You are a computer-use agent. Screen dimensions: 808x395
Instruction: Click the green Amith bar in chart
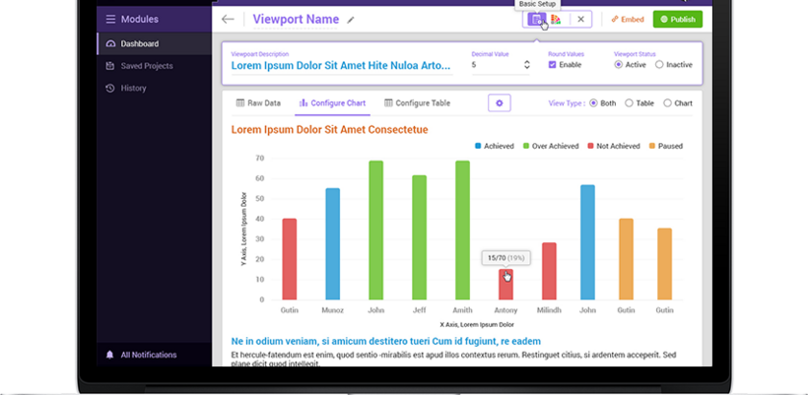[463, 230]
